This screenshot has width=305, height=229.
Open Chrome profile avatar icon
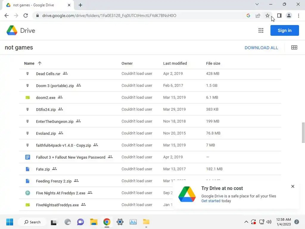tap(289, 16)
